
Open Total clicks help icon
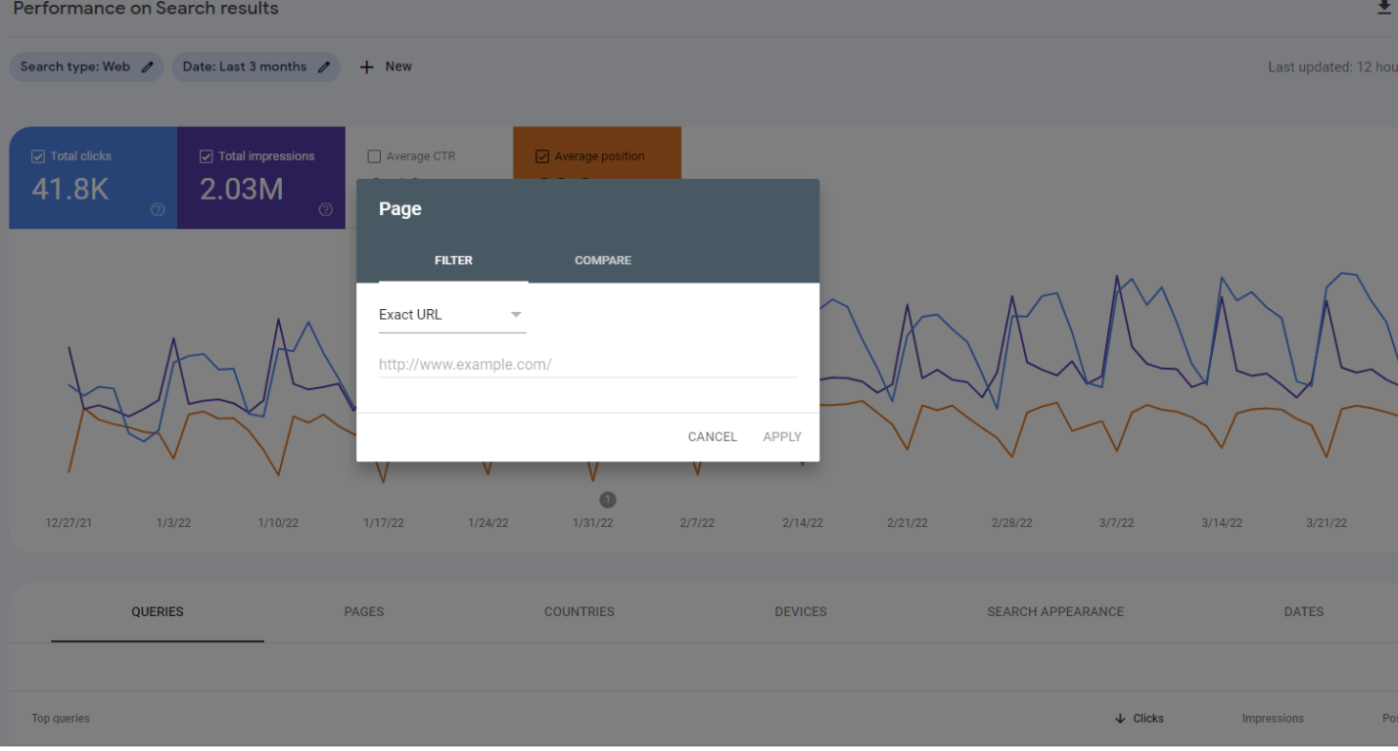click(158, 209)
